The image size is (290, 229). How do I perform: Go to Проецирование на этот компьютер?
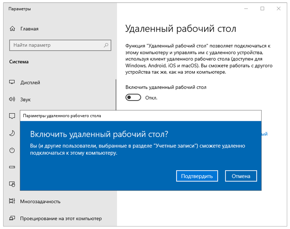click(61, 218)
